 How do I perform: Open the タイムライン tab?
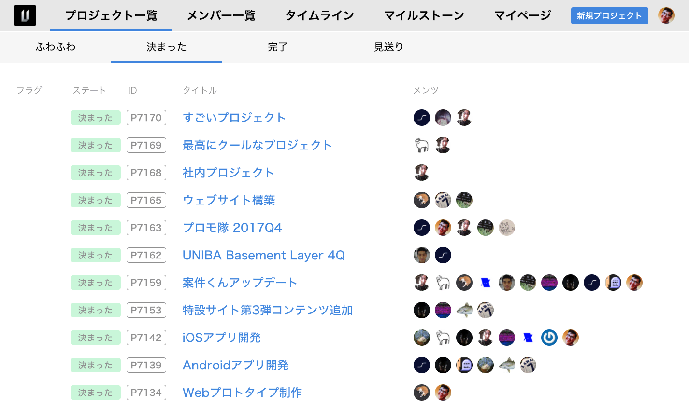point(319,15)
